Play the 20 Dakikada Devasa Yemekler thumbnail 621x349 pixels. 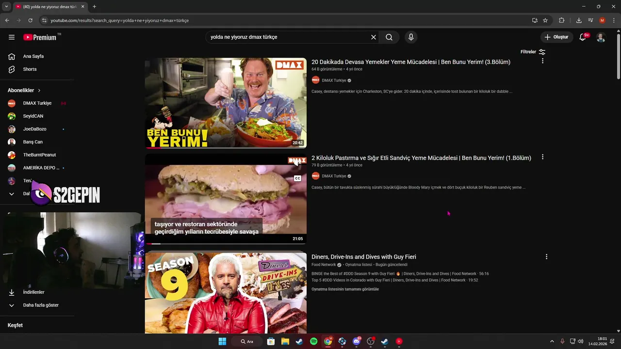tap(226, 103)
